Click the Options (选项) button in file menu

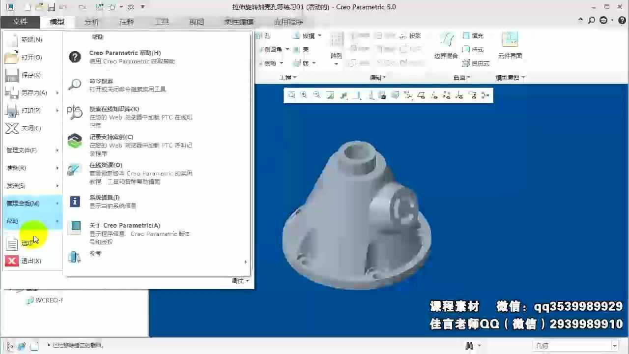point(27,243)
